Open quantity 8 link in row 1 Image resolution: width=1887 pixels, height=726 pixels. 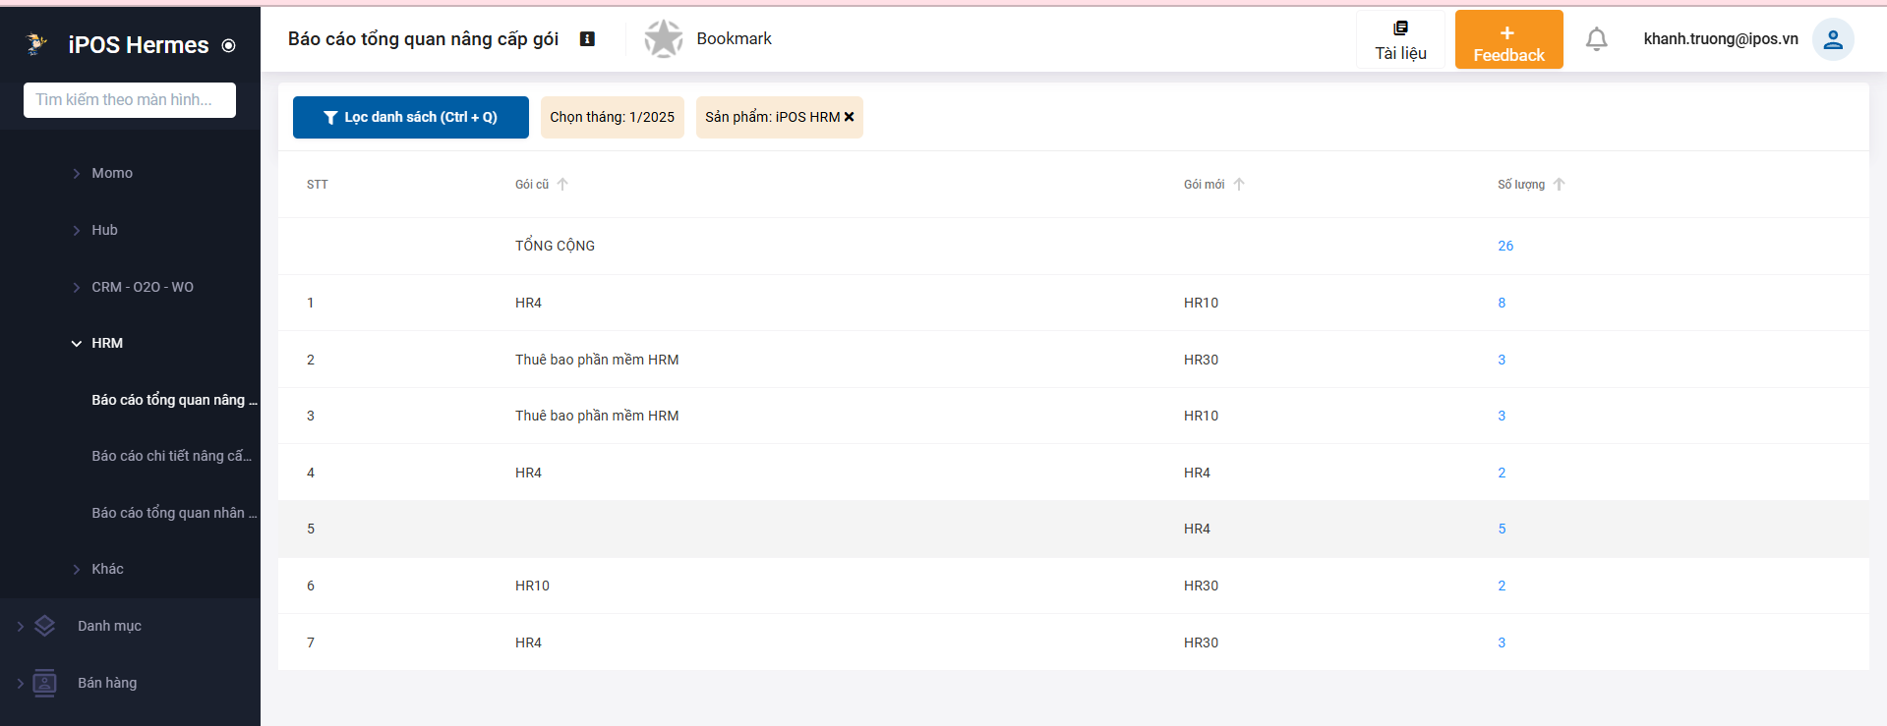click(x=1502, y=303)
